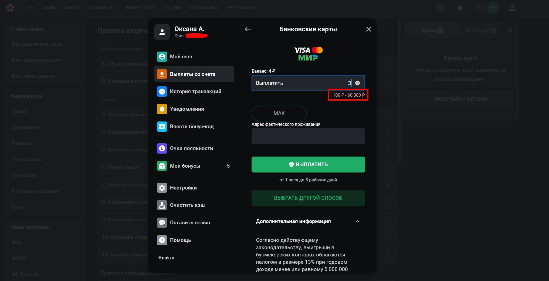
Task: Collapse the С чего начать sidebar section
Action: (78, 29)
